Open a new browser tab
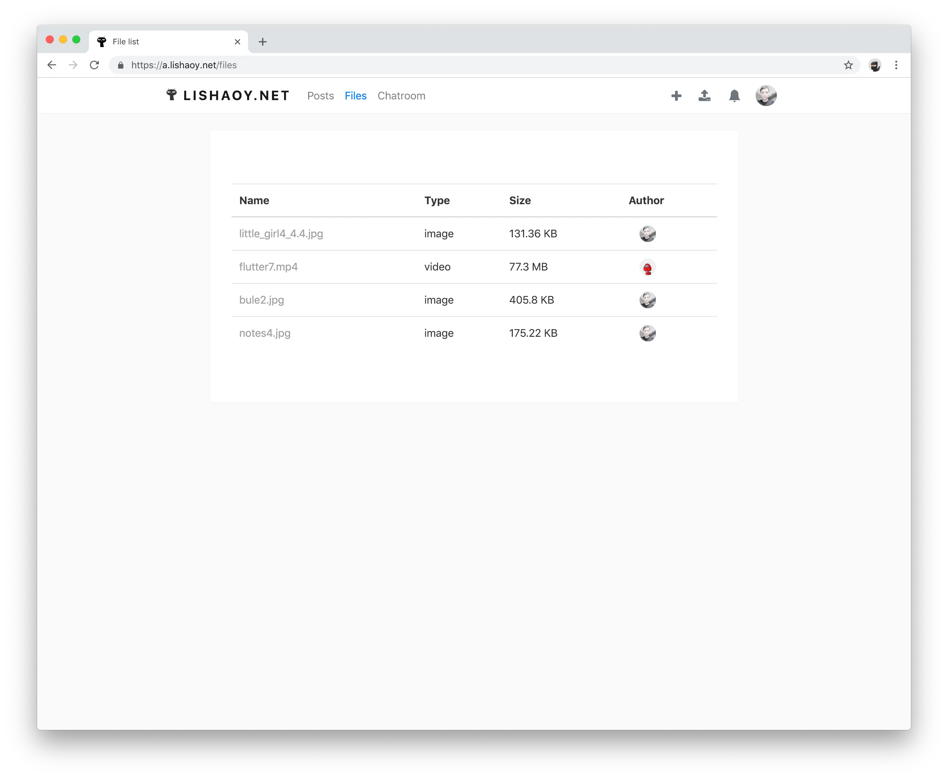Image resolution: width=948 pixels, height=779 pixels. (x=263, y=42)
